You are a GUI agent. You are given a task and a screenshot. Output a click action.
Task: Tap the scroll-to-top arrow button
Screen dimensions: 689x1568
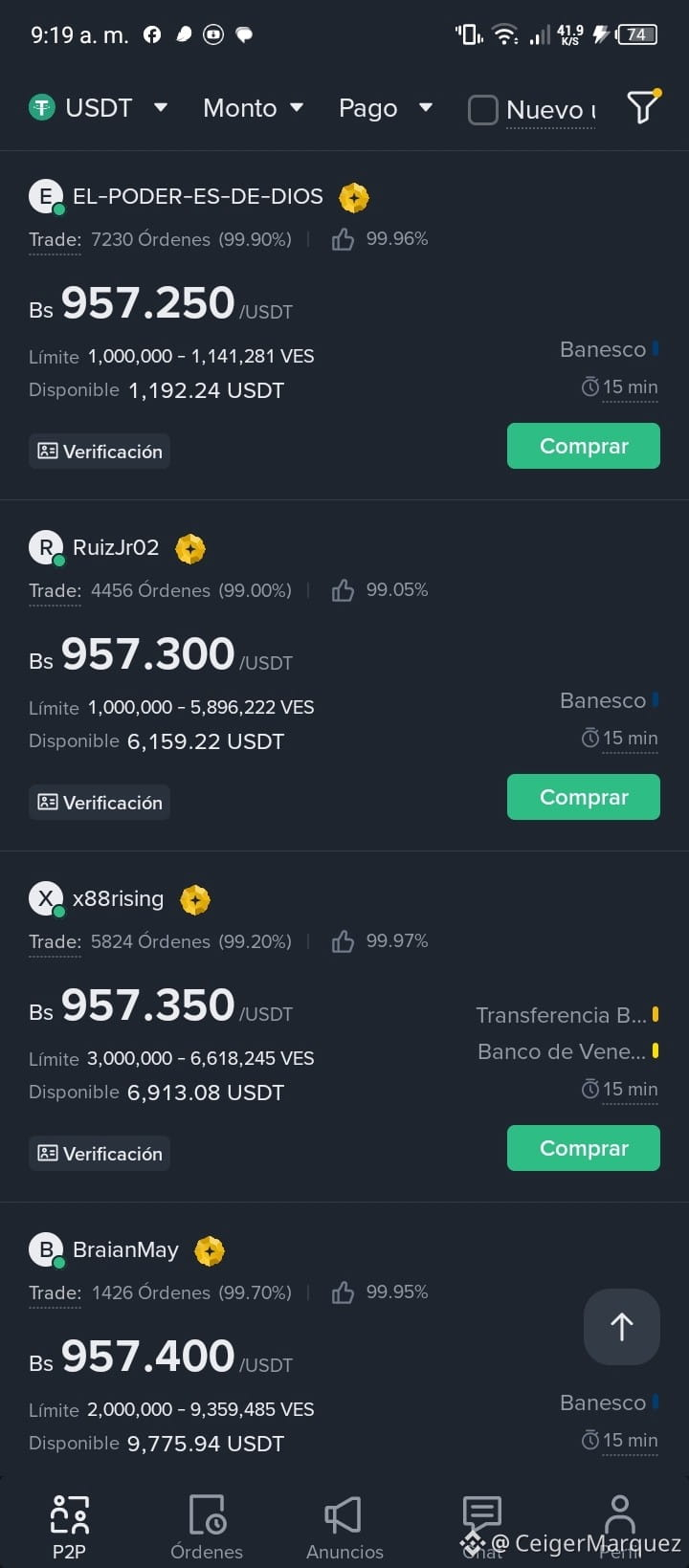tap(622, 1327)
